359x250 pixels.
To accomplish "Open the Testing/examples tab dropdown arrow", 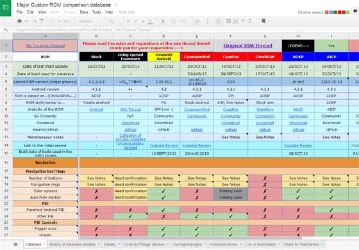I will [205, 244].
